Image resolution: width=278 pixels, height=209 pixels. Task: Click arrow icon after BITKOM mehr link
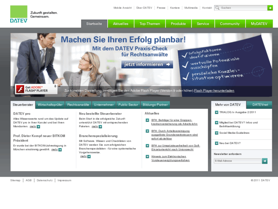click(x=60, y=150)
